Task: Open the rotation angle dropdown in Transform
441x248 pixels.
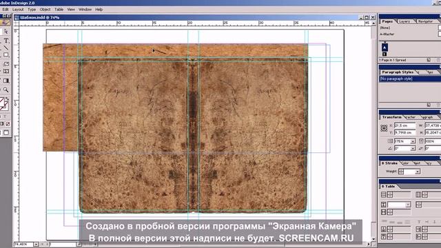Action: 413,148
